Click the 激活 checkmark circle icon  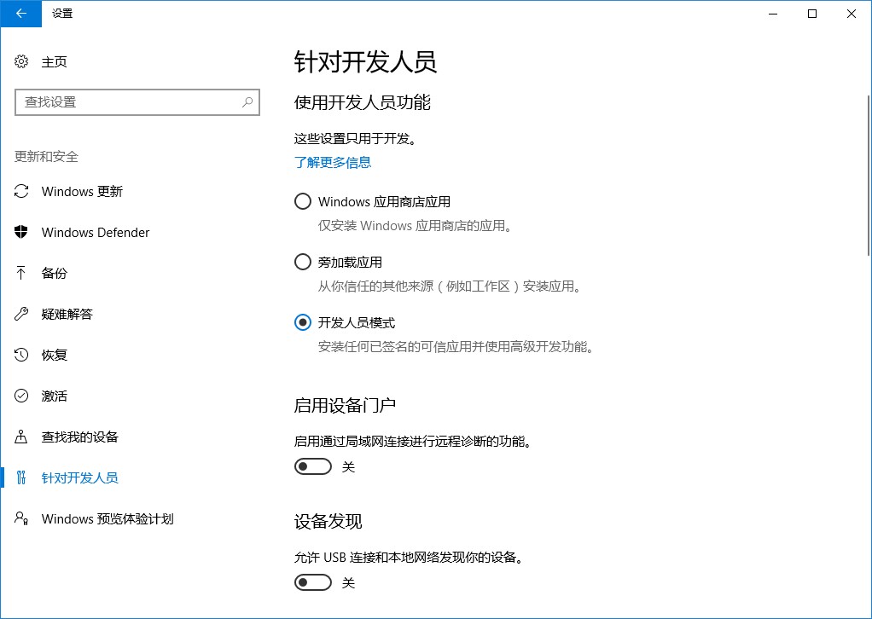point(22,396)
